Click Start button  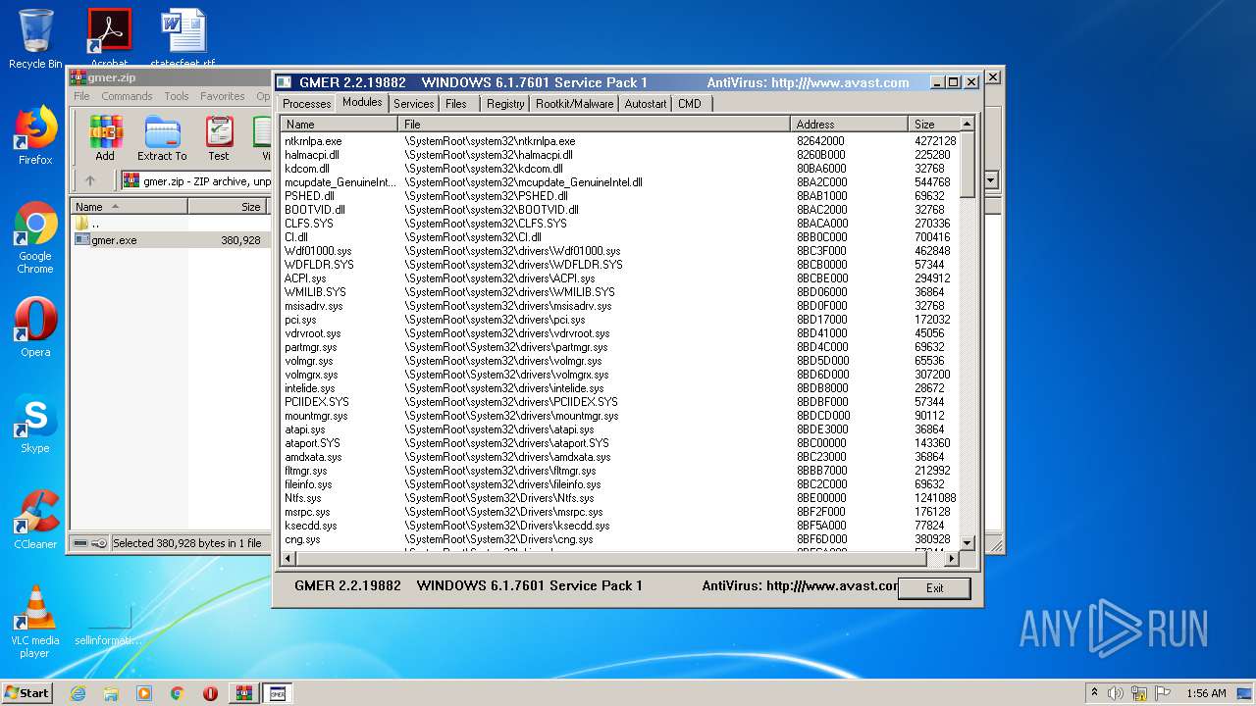click(27, 693)
